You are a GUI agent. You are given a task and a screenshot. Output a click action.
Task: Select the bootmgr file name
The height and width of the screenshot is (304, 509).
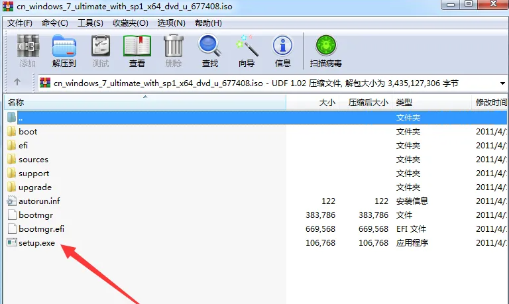pyautogui.click(x=36, y=215)
